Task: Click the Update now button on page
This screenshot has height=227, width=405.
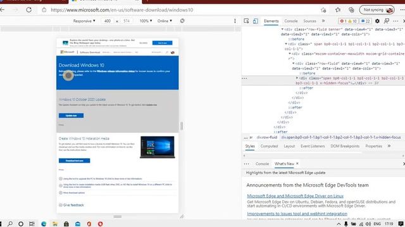Action: [x=71, y=116]
